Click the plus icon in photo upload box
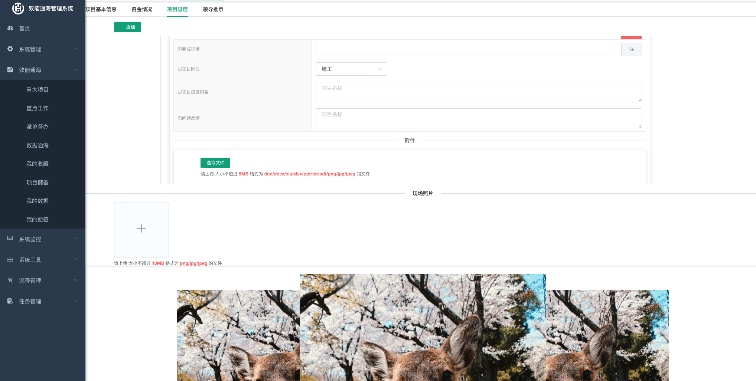 click(x=141, y=229)
